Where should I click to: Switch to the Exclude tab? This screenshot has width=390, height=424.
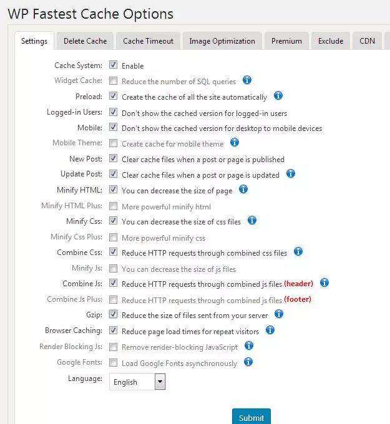tap(331, 41)
